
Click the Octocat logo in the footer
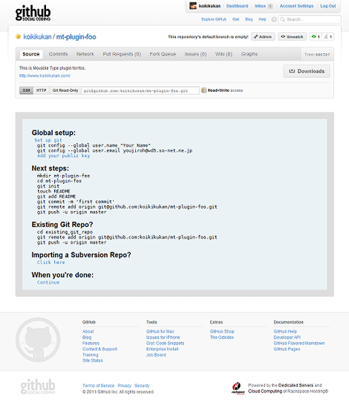(38, 339)
